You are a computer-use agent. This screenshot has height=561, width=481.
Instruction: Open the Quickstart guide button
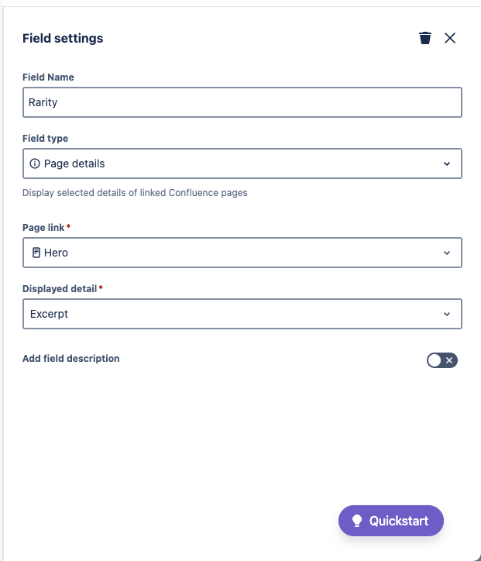click(x=391, y=521)
